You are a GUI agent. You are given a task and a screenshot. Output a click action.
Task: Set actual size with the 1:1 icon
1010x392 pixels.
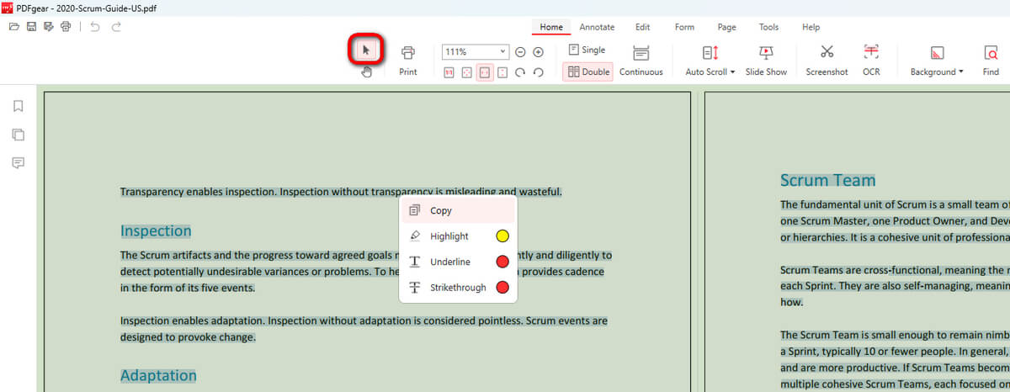449,72
